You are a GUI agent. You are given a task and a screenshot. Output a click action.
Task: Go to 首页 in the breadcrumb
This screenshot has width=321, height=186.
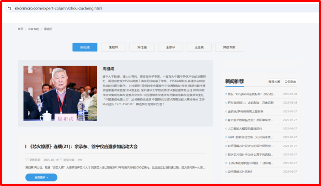20,29
